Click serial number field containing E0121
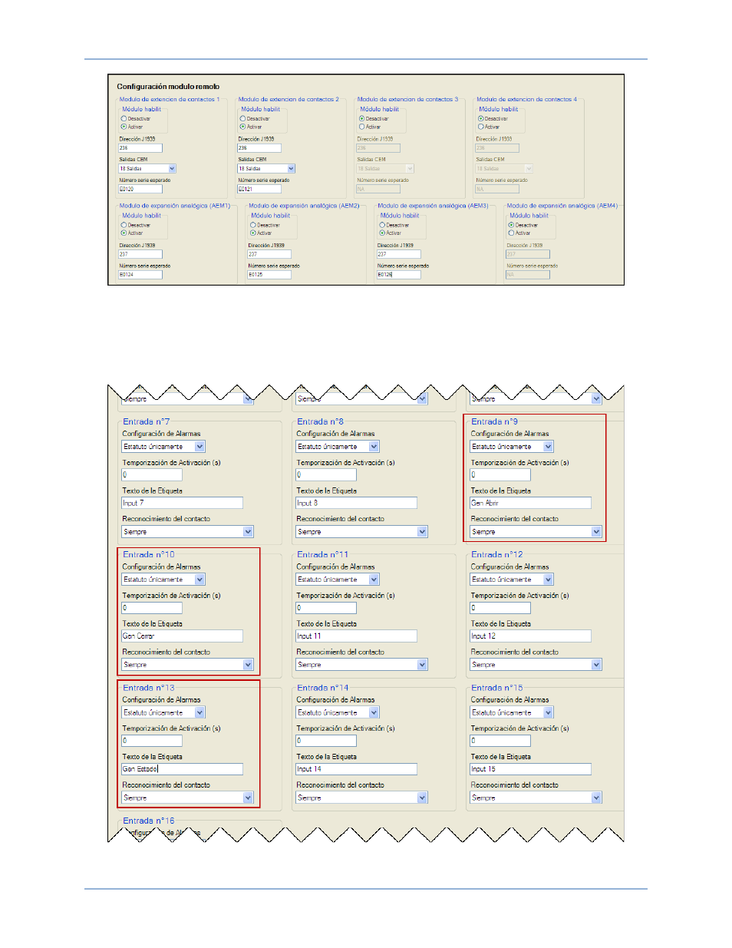This screenshot has height=948, width=732. click(x=259, y=189)
